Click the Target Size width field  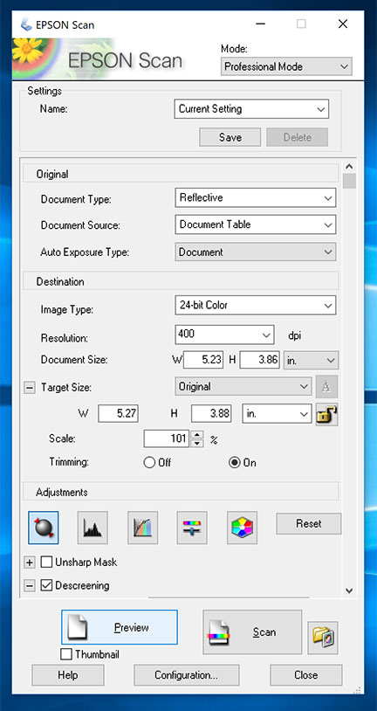coord(119,413)
